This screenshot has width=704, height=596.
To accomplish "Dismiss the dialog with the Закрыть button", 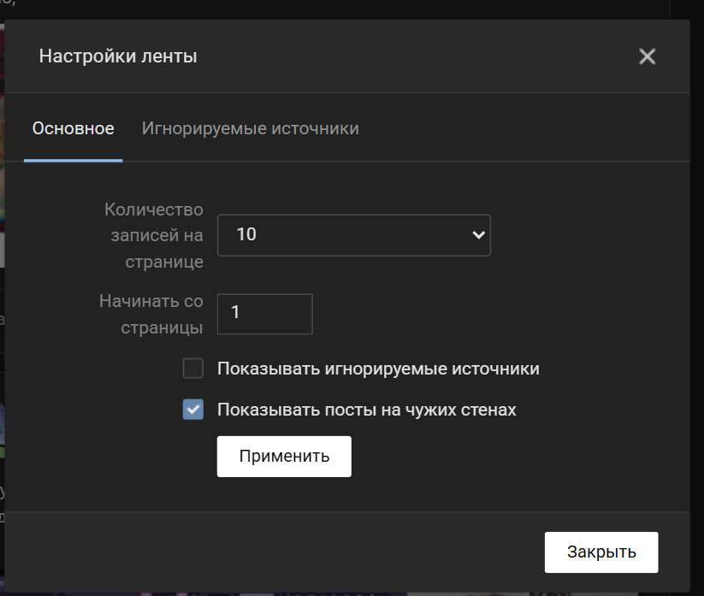I will [x=601, y=552].
